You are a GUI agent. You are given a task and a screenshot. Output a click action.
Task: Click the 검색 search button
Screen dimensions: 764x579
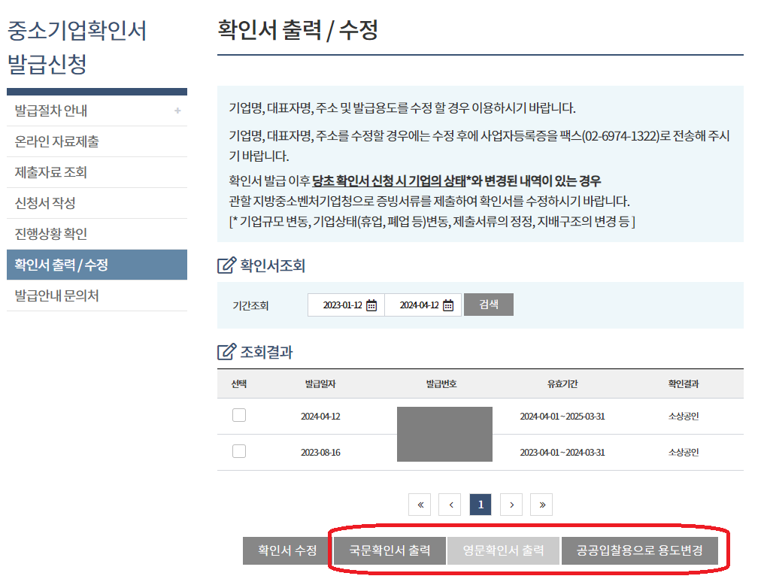[489, 304]
